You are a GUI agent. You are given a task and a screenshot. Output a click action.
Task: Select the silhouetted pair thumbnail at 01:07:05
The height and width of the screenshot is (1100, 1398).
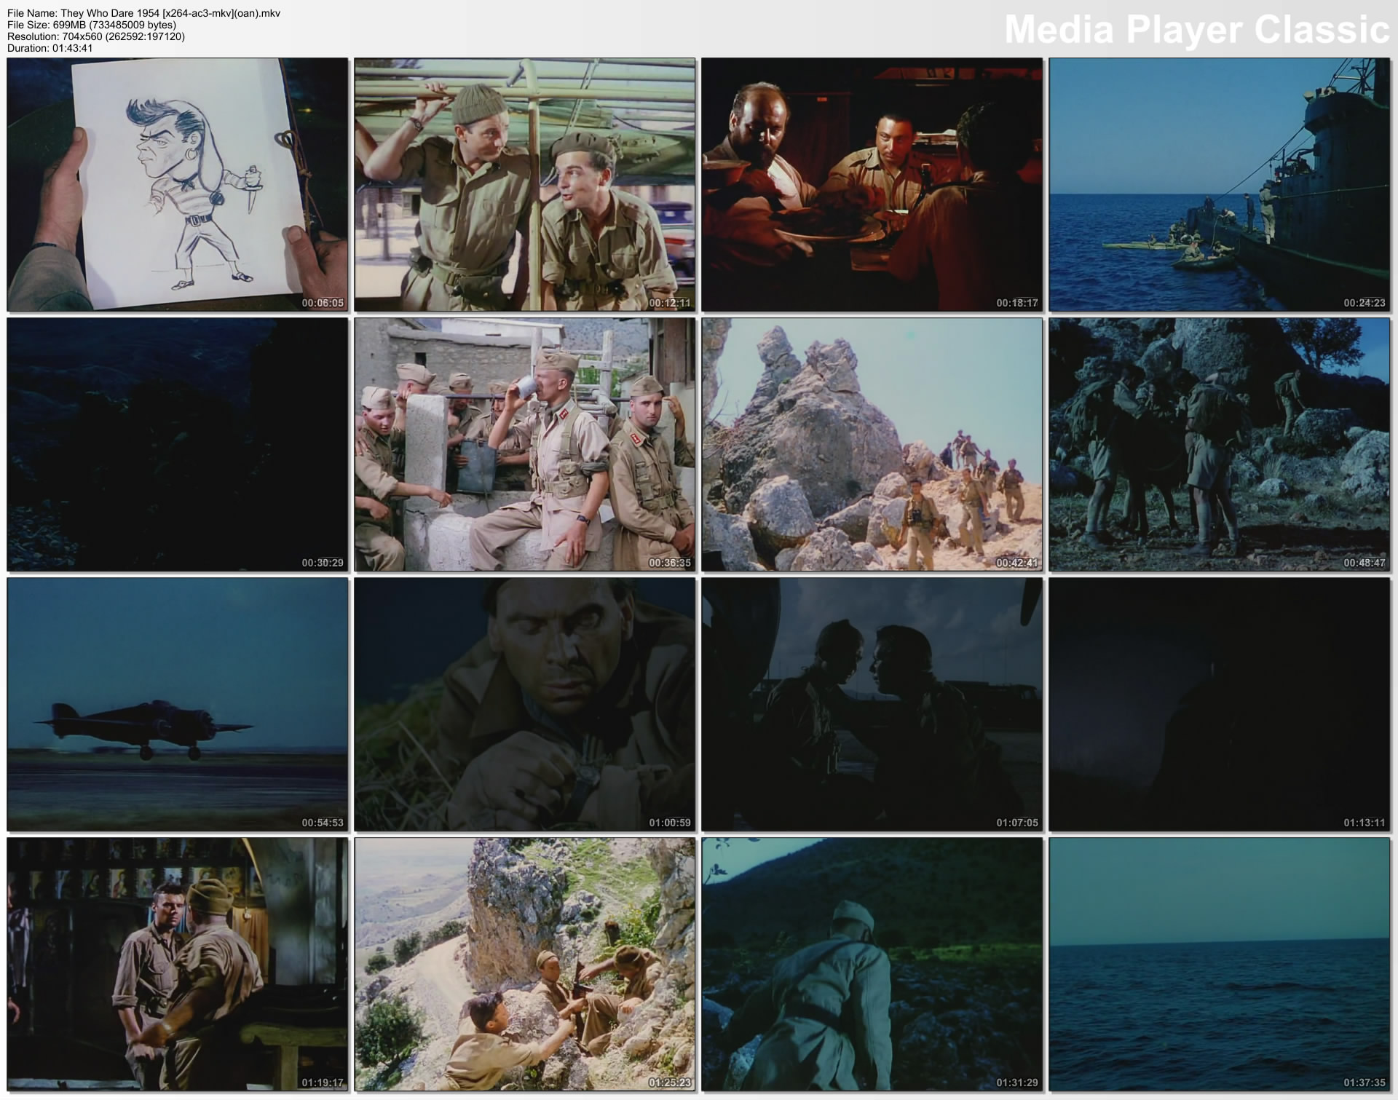[872, 705]
